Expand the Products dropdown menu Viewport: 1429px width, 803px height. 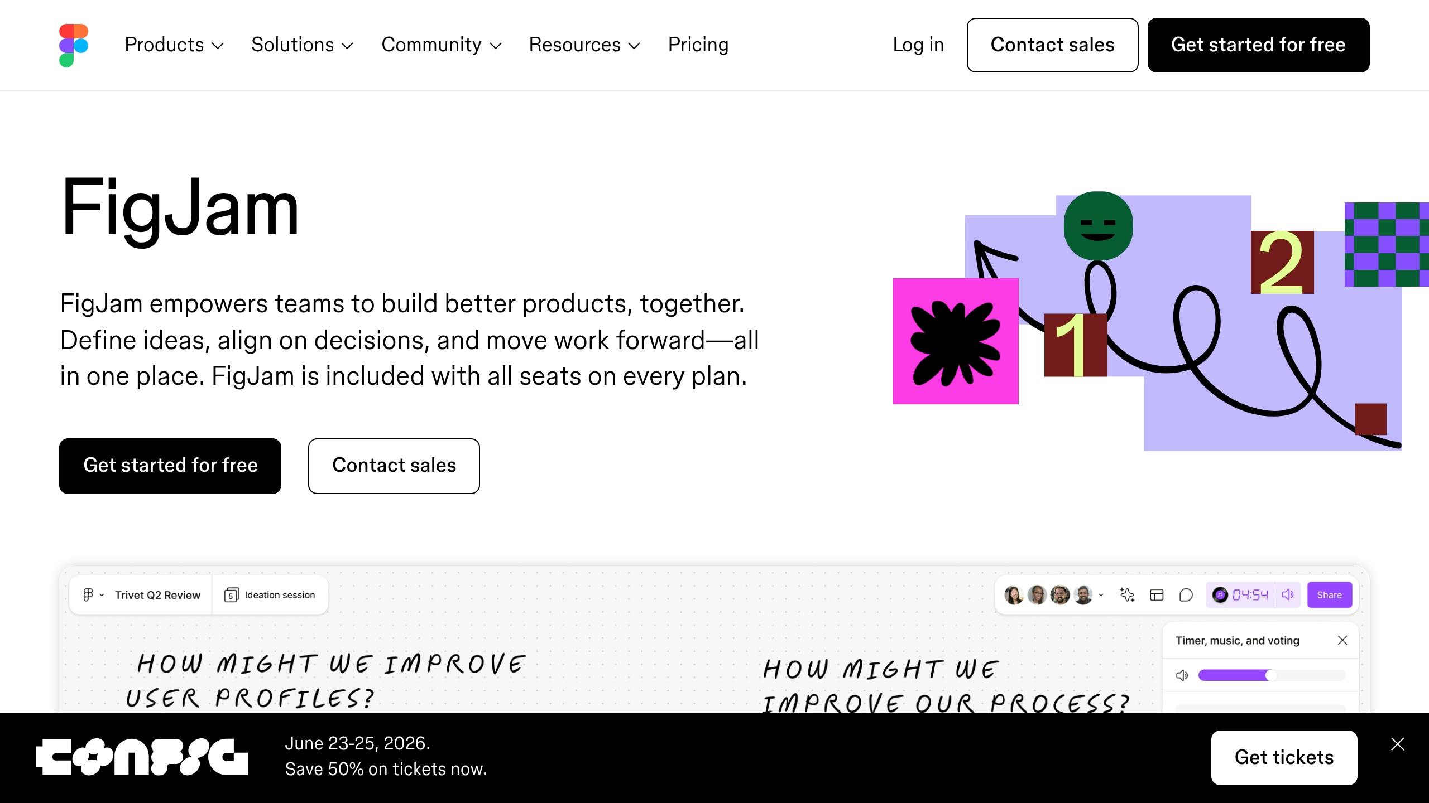174,45
